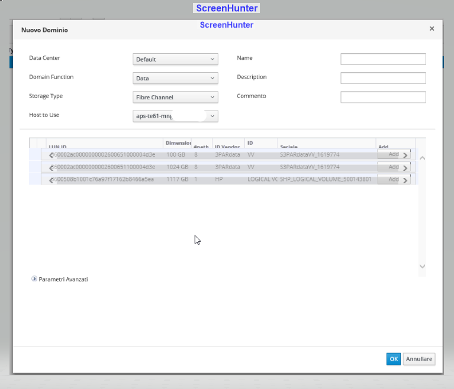This screenshot has width=454, height=389.
Task: Click Add for the 1024 GB 3PARdata LUN
Action: 394,167
